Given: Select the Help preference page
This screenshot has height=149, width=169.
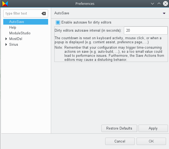Looking at the screenshot, I should (13, 27).
